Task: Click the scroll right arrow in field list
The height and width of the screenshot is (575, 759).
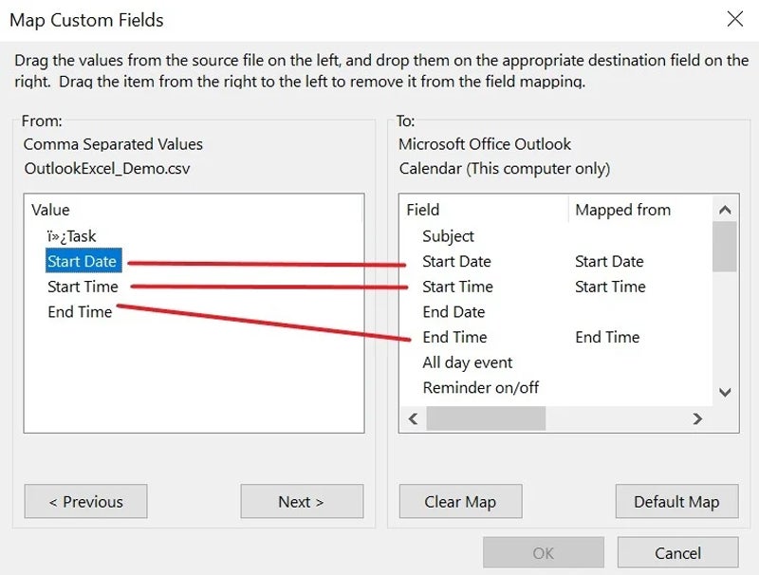Action: coord(697,418)
